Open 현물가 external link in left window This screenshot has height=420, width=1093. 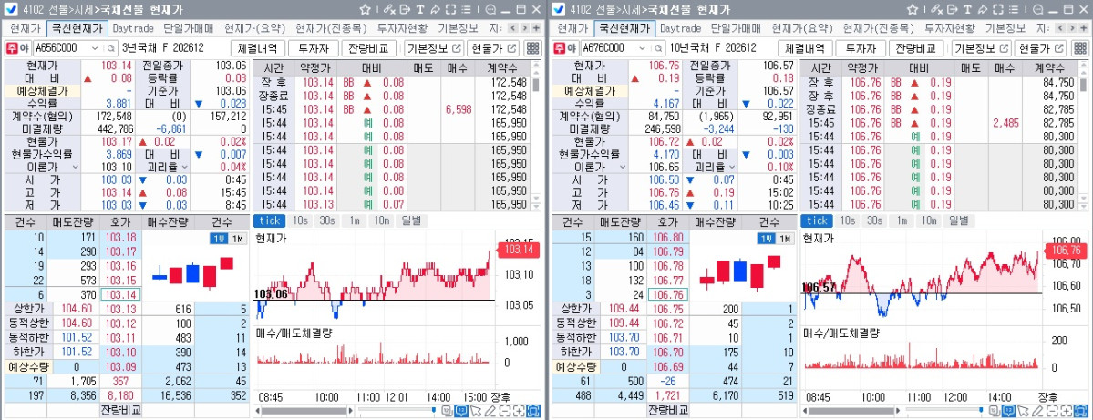[493, 48]
